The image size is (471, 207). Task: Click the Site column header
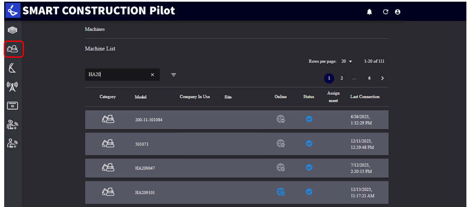coord(228,97)
